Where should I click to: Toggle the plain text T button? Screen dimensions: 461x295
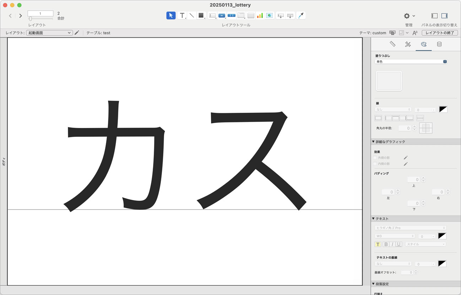pos(378,244)
